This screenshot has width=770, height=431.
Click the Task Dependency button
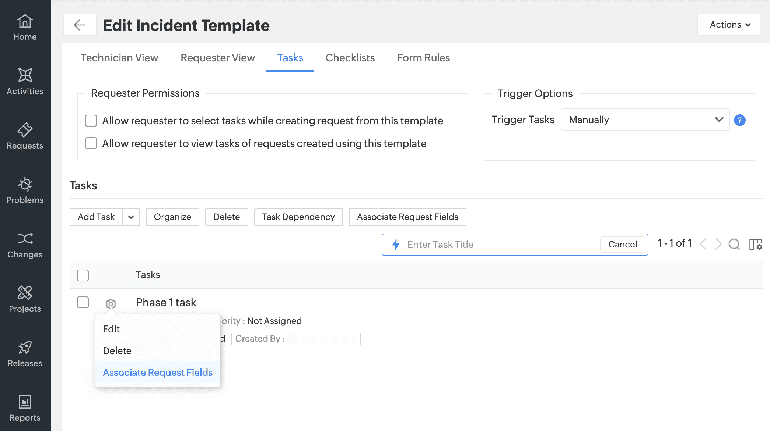tap(298, 217)
